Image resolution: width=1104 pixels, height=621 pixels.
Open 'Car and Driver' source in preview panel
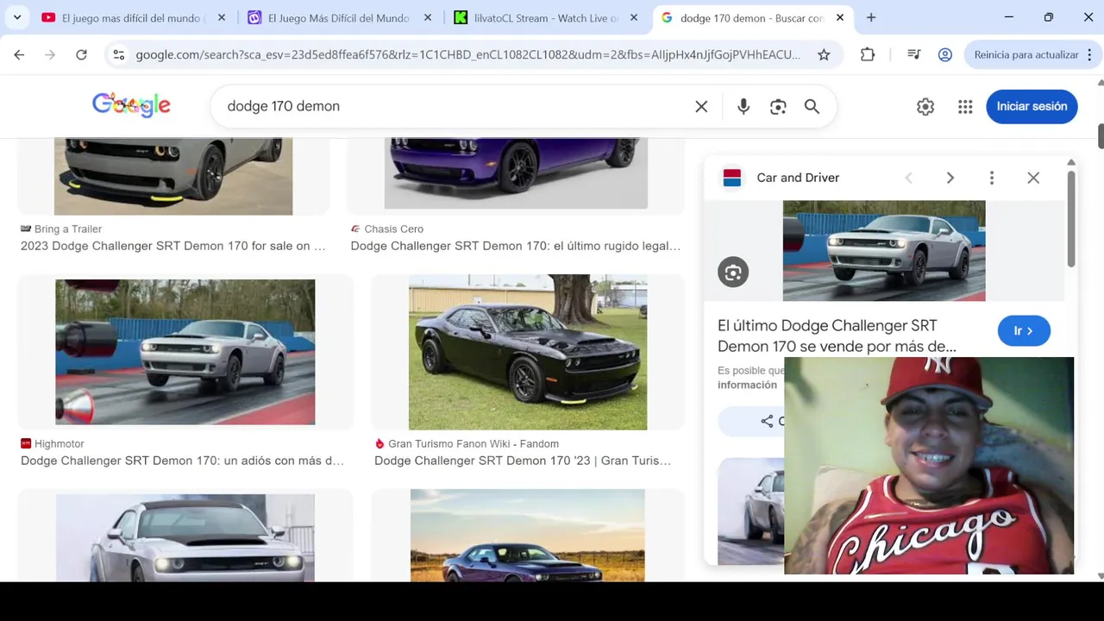[798, 178]
